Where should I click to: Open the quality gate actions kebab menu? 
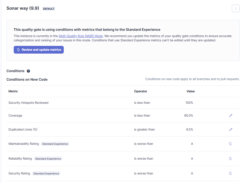pyautogui.click(x=236, y=9)
